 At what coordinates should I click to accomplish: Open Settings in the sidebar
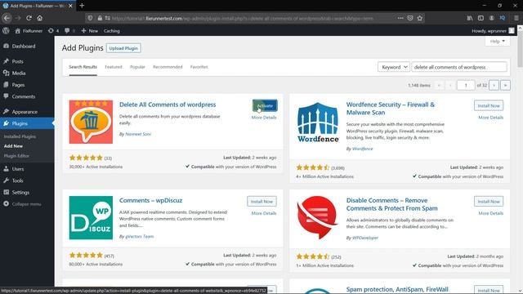(20, 193)
